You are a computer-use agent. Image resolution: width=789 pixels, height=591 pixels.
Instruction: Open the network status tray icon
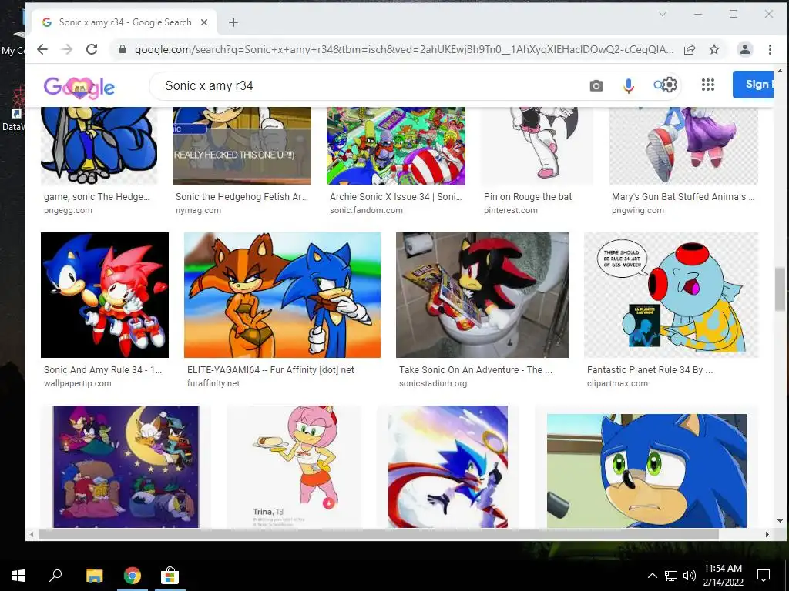pos(671,576)
